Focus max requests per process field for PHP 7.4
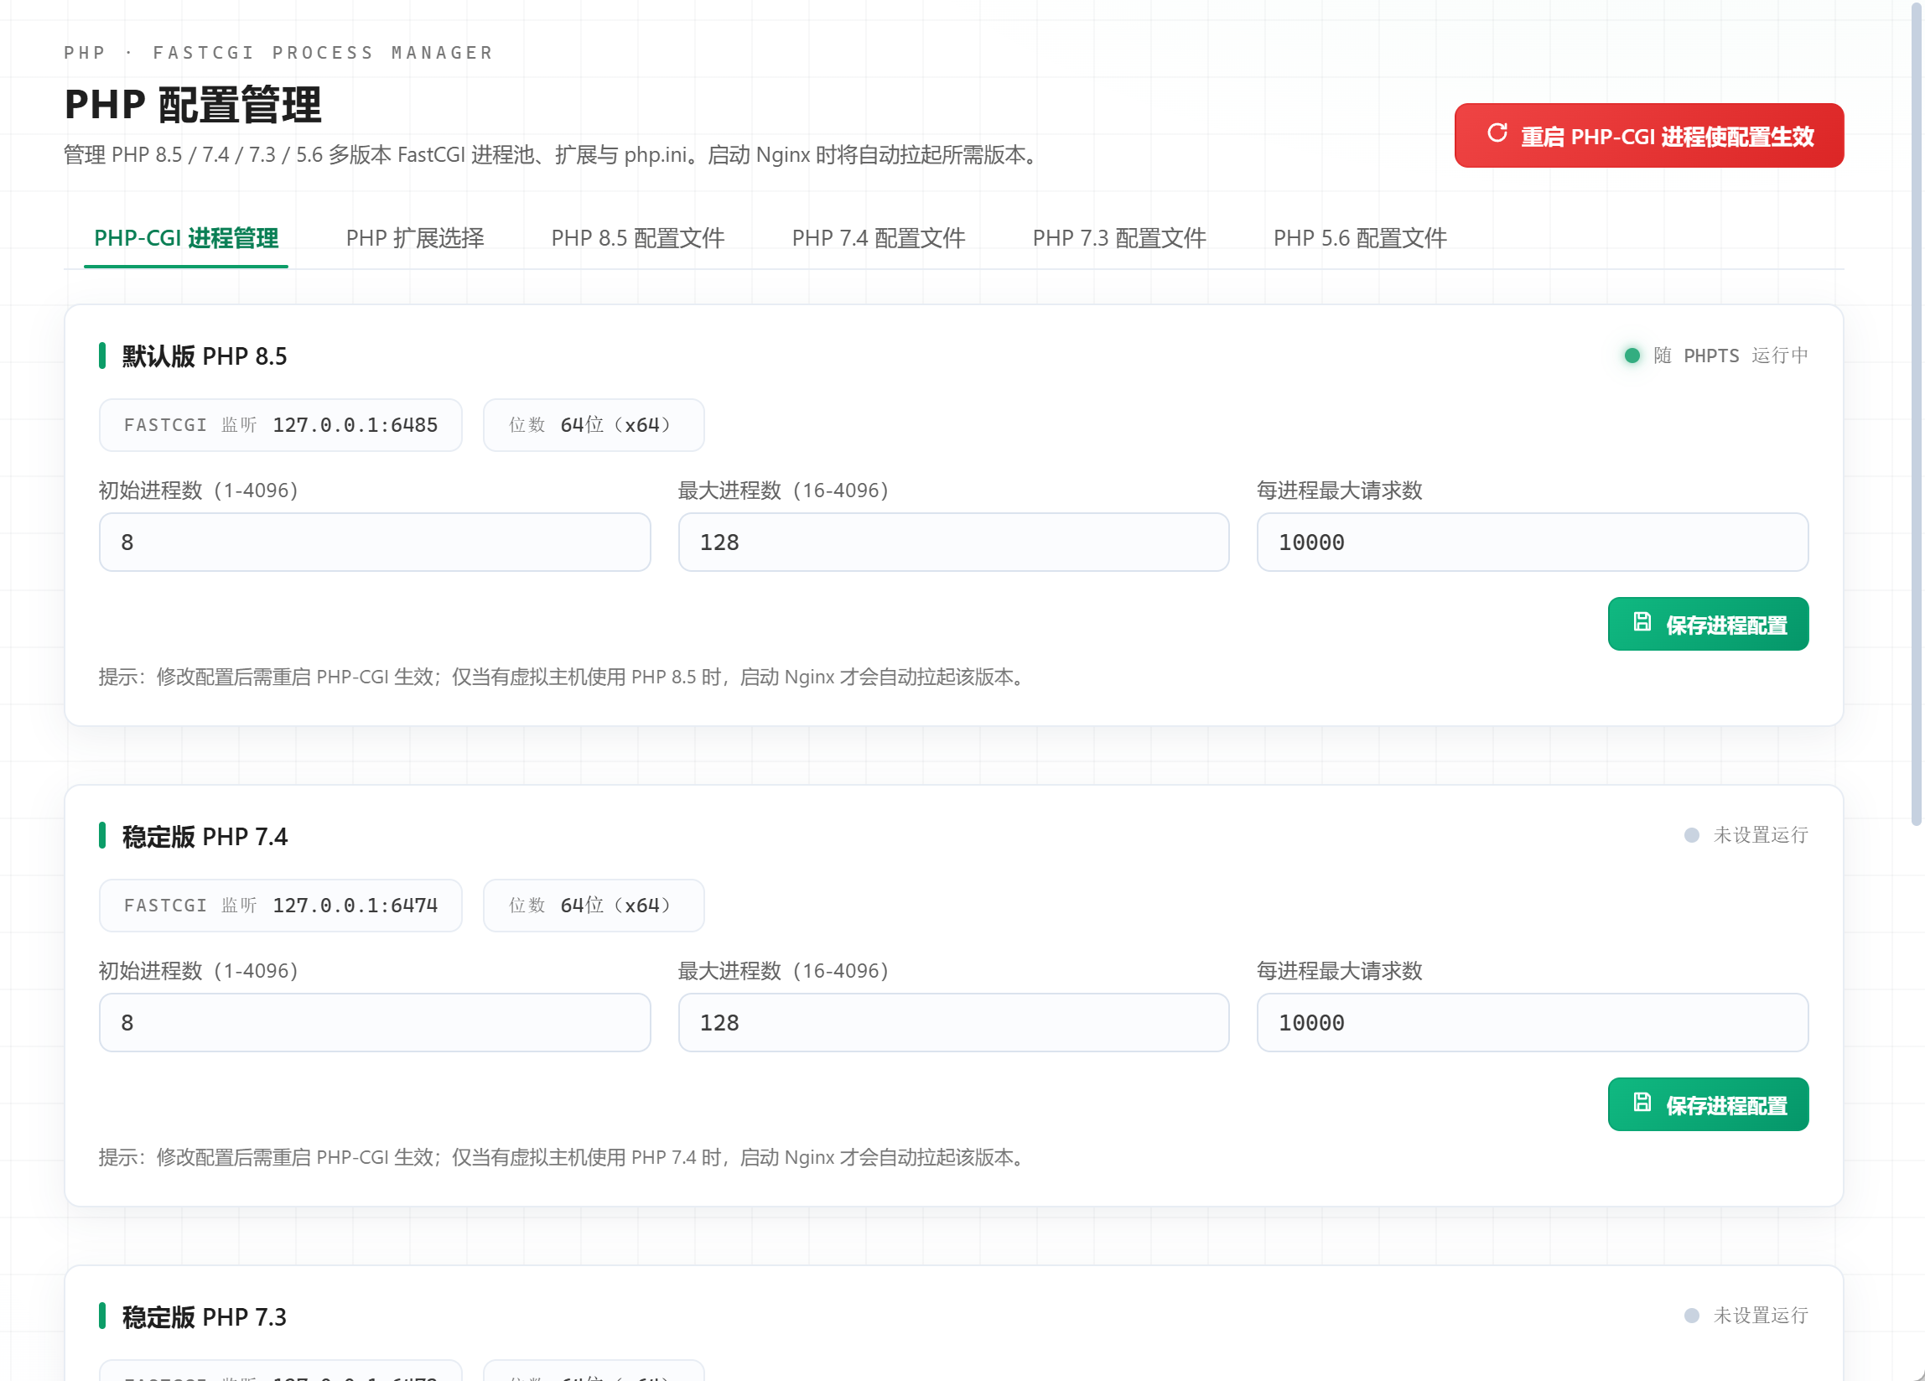 (x=1532, y=1023)
